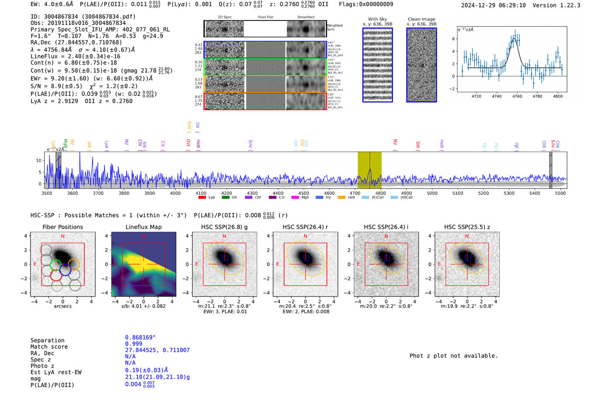This screenshot has height=415, width=611.
Task: Click the blue Hγ legend swatch
Action: click(319, 197)
